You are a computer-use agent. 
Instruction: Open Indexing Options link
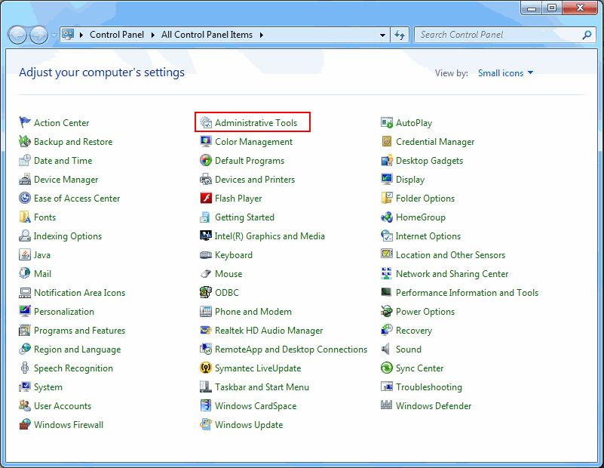pos(67,236)
